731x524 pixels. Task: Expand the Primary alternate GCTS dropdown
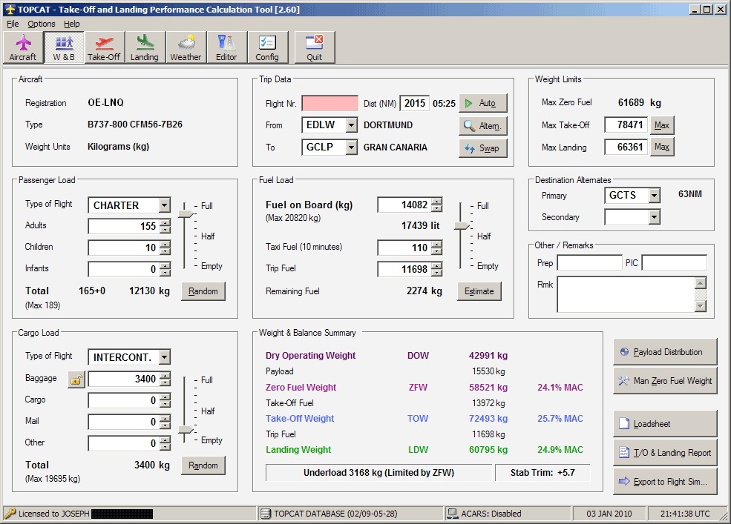[x=654, y=196]
